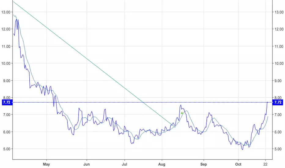Click the 13.00 value on right axis
This screenshot has height=168, width=285.
[x=279, y=12]
